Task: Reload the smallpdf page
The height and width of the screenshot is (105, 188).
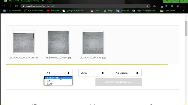Action: (16, 6)
